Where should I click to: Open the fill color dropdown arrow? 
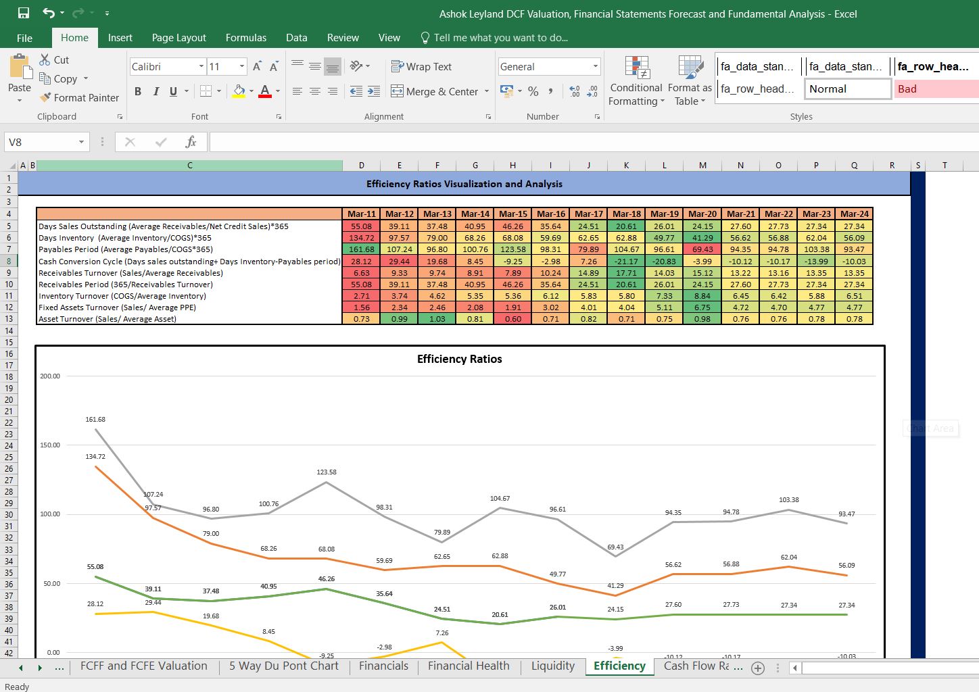tap(252, 91)
